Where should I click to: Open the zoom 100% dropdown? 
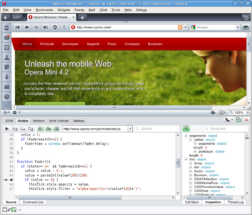(x=248, y=113)
